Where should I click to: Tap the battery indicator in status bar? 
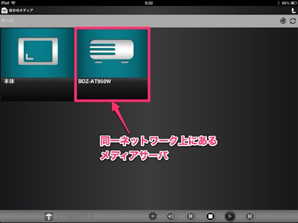pos(293,3)
